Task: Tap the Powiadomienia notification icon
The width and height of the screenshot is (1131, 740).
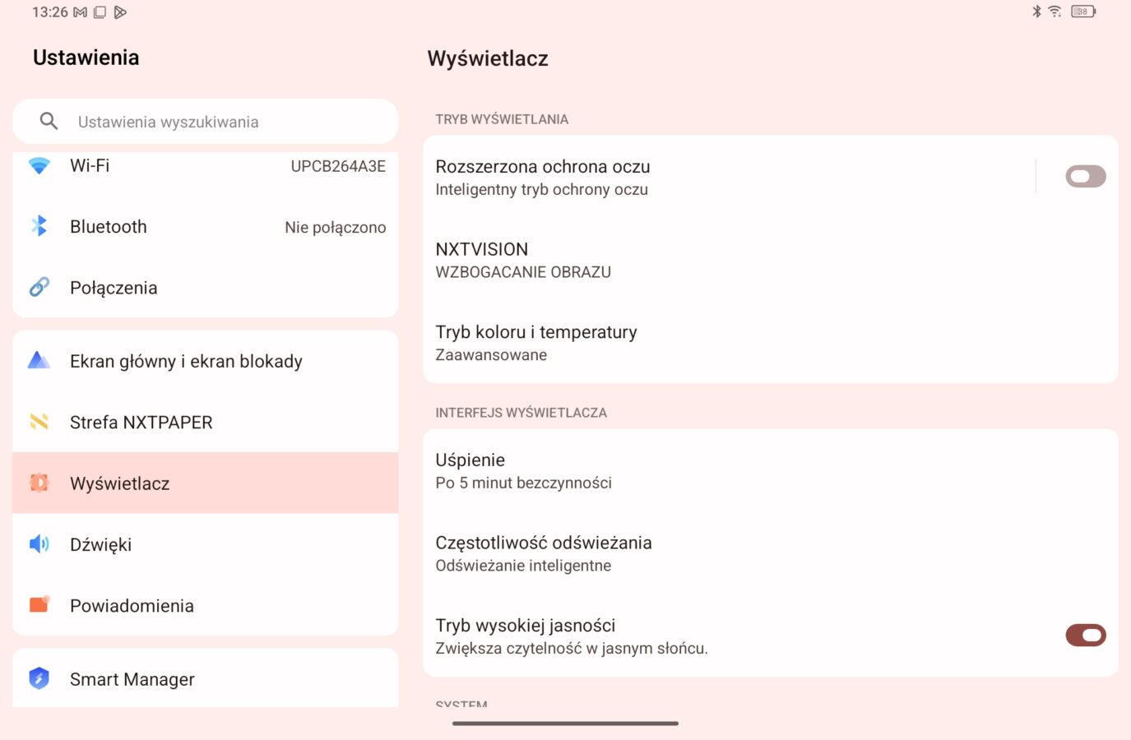Action: 39,604
